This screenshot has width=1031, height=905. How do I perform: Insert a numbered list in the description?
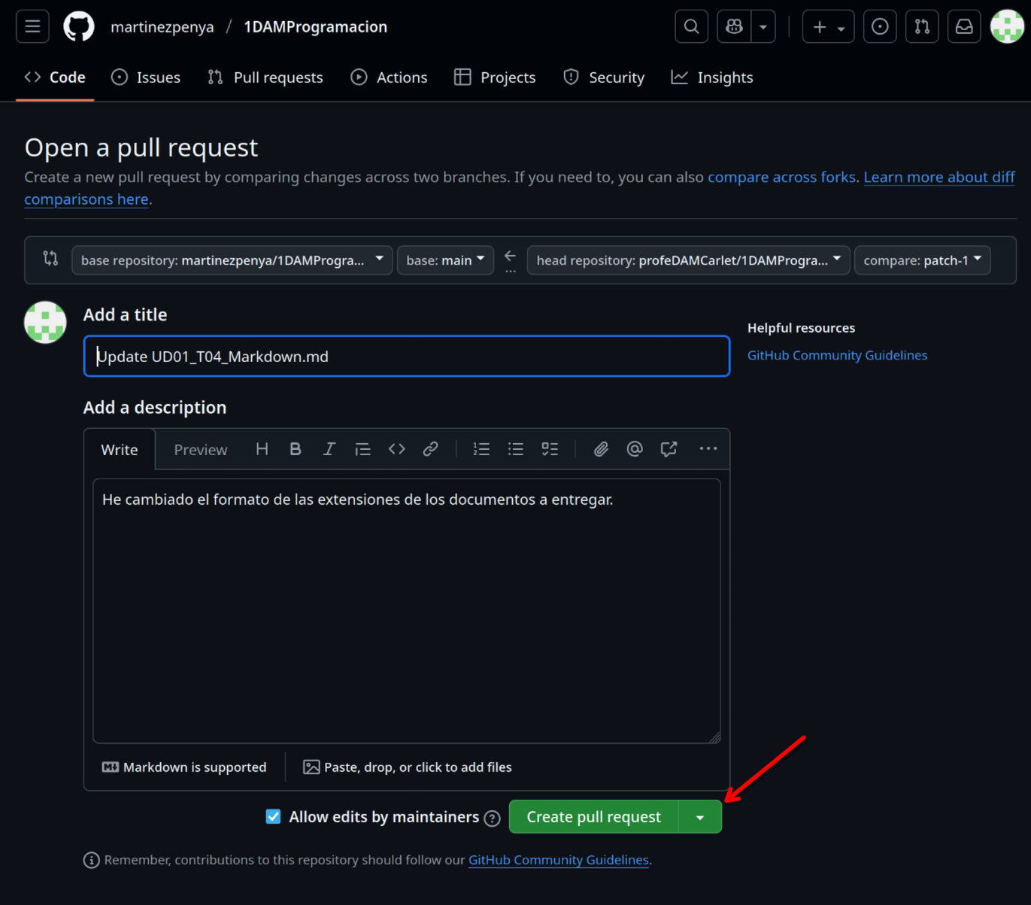tap(481, 448)
